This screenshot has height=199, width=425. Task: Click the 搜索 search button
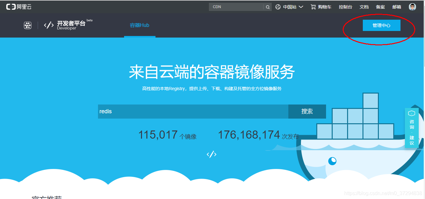(307, 111)
